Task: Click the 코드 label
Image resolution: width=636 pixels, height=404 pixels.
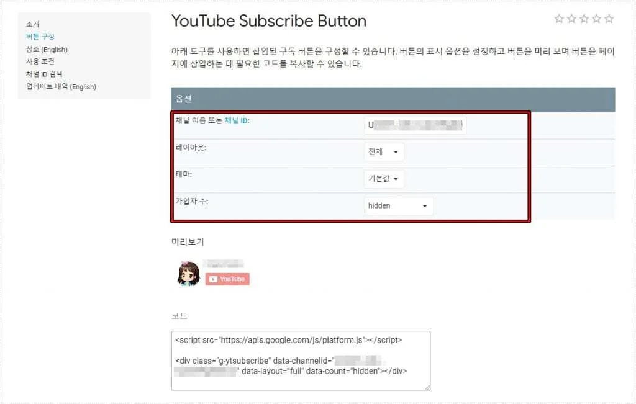Action: point(179,316)
